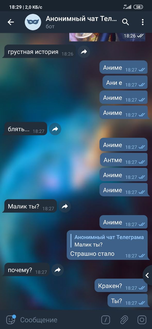Forward the 'грустная история' message
152x329 pixels.
[84, 52]
